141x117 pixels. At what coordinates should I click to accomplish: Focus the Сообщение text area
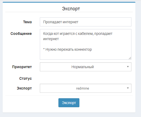(86, 44)
